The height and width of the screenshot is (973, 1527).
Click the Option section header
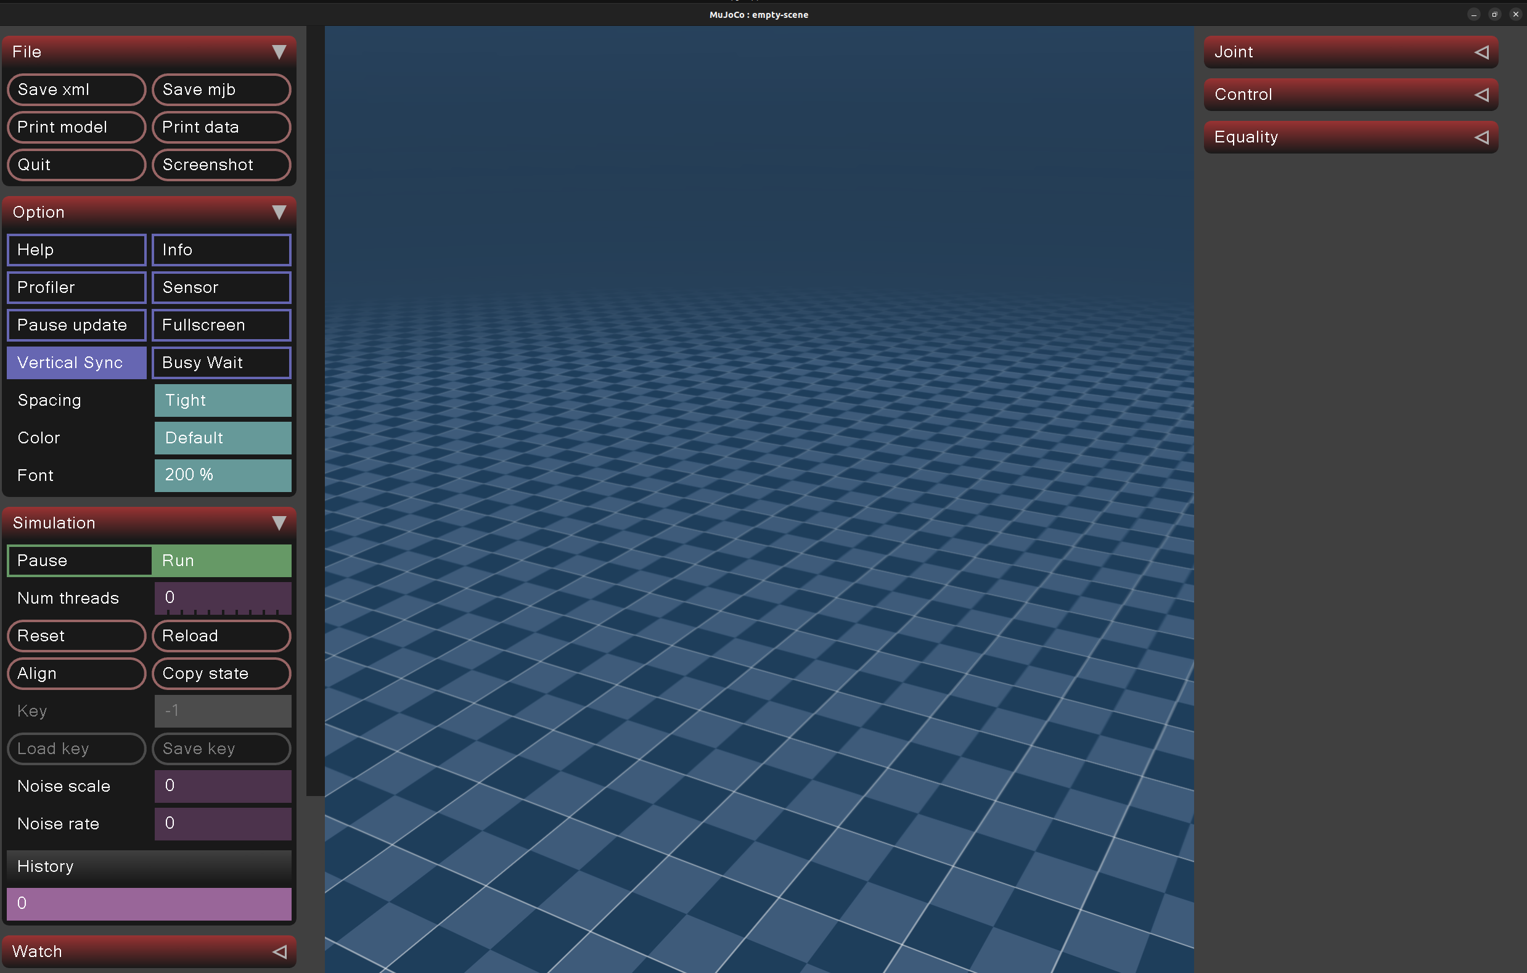point(149,212)
